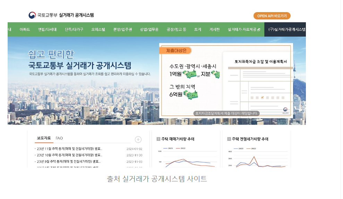Open the 오피스텔 menu
This screenshot has height=199, width=343.
pos(98,29)
